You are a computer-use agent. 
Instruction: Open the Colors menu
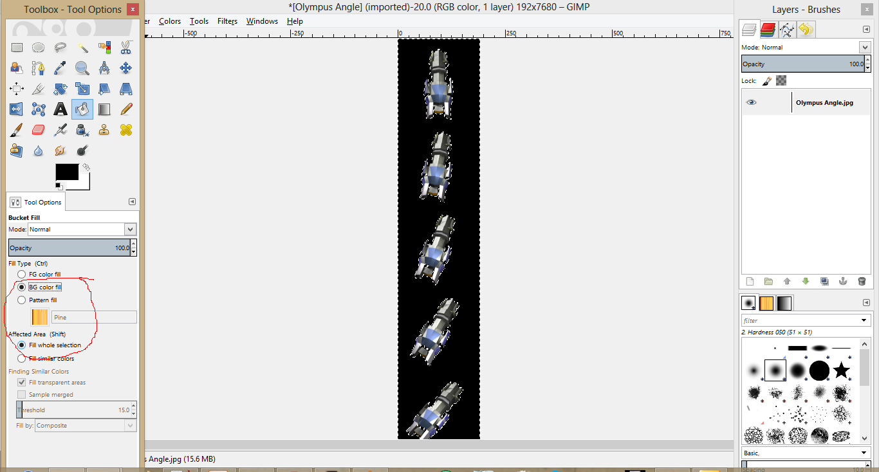[170, 21]
